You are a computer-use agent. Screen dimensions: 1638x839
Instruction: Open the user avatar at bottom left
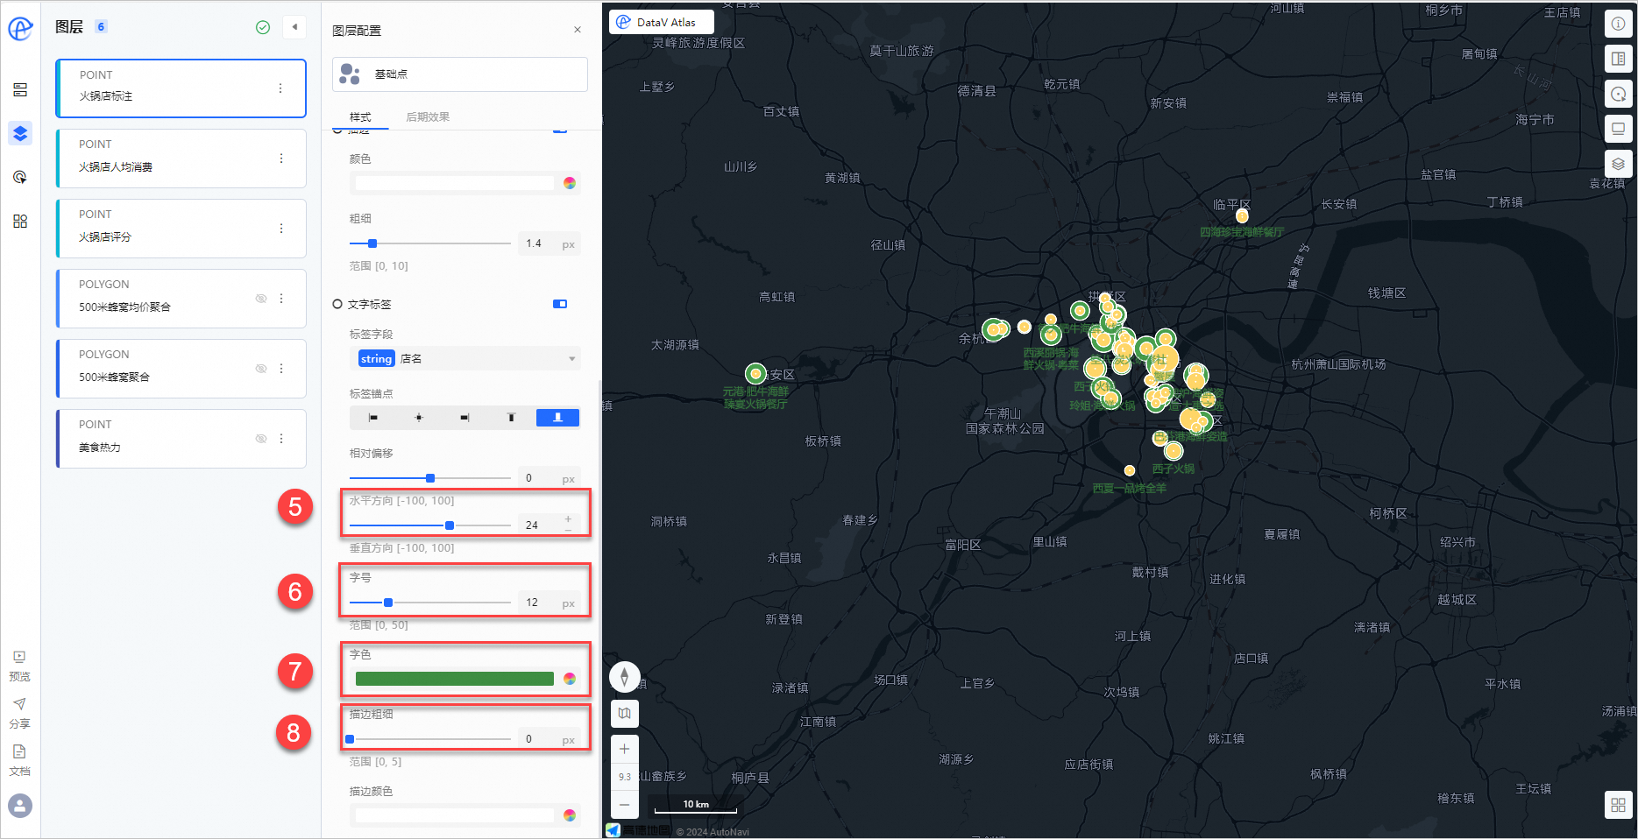tap(20, 806)
